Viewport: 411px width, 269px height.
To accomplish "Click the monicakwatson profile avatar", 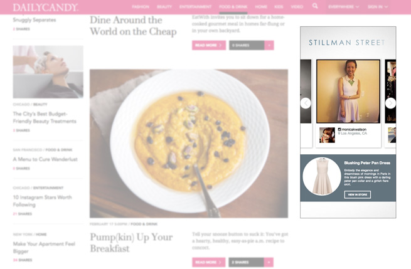I will 327,135.
